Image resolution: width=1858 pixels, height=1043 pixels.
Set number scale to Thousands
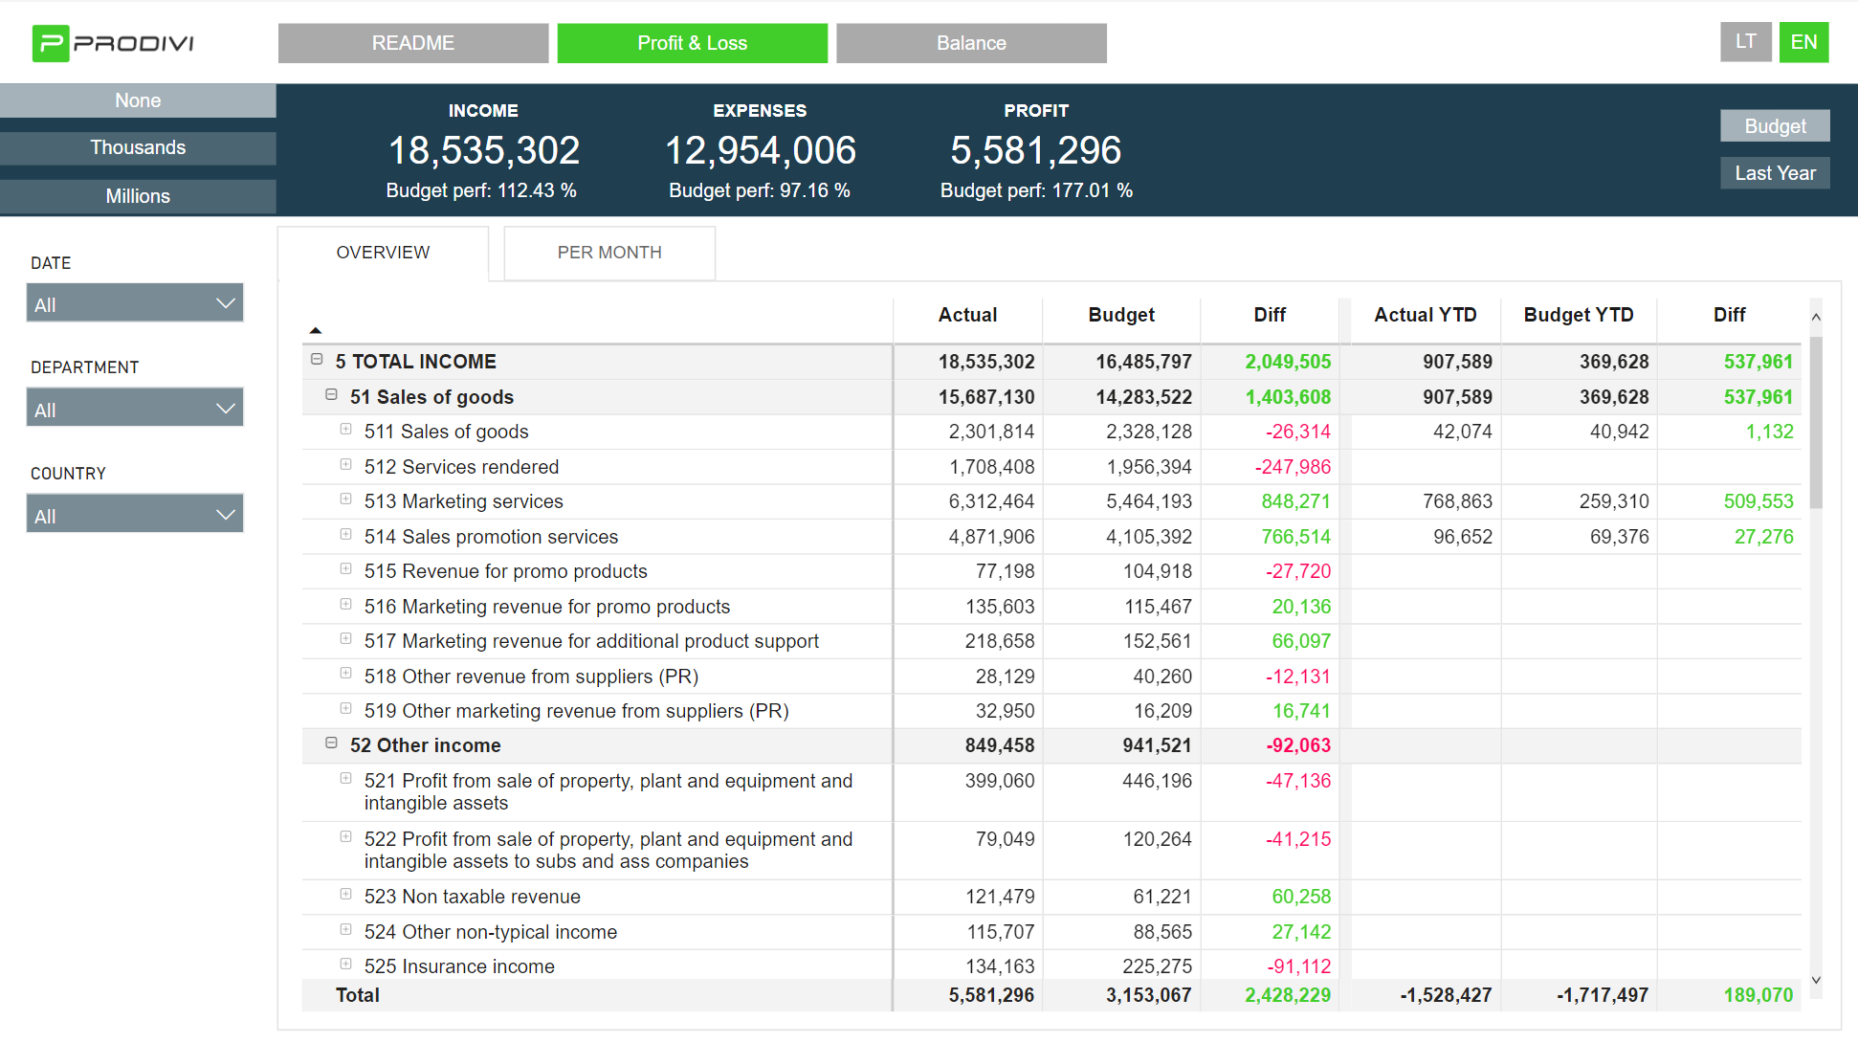138,147
